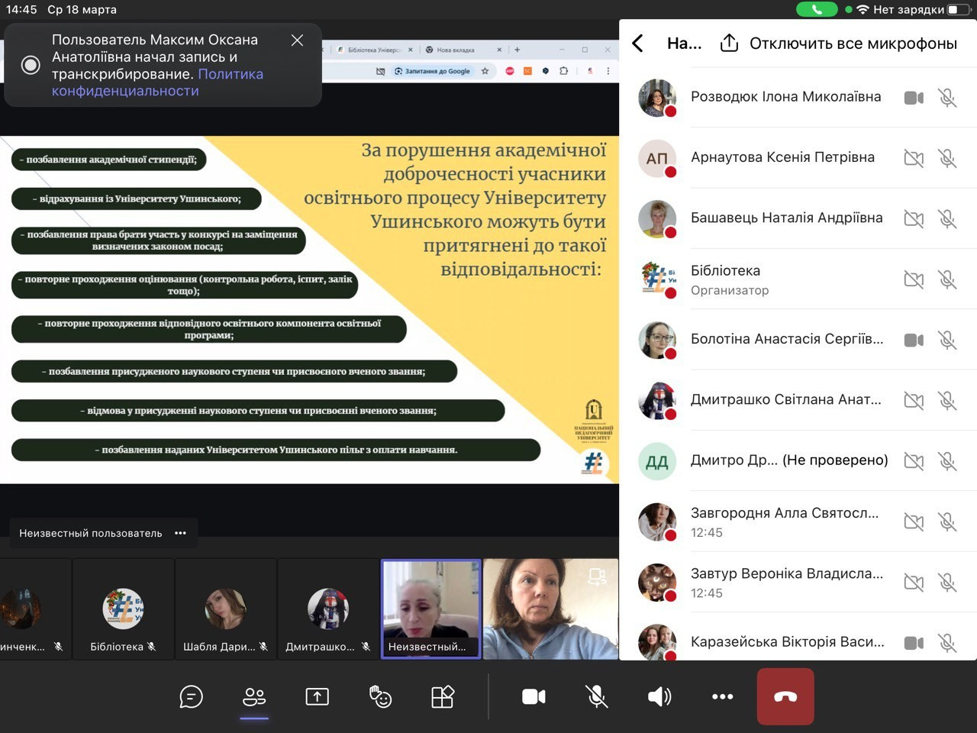Tap the share screen icon

coord(317,696)
